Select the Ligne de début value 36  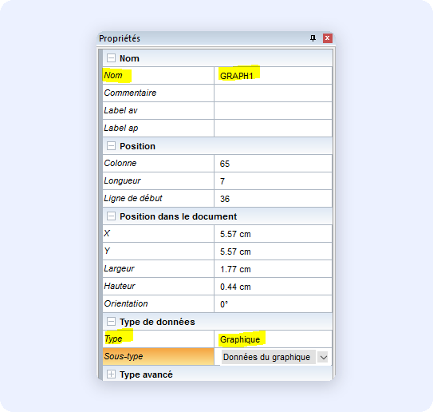pyautogui.click(x=273, y=199)
